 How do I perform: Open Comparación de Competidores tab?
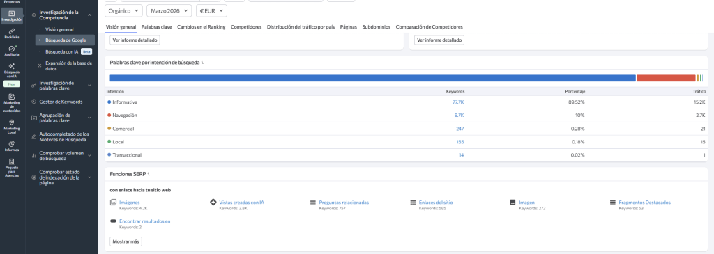[x=430, y=27]
